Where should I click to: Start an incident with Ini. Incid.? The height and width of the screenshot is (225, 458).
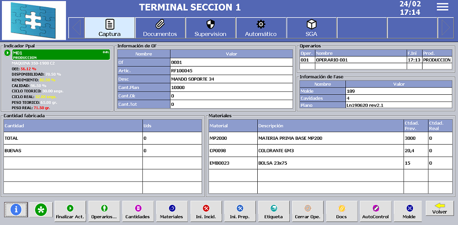point(206,211)
